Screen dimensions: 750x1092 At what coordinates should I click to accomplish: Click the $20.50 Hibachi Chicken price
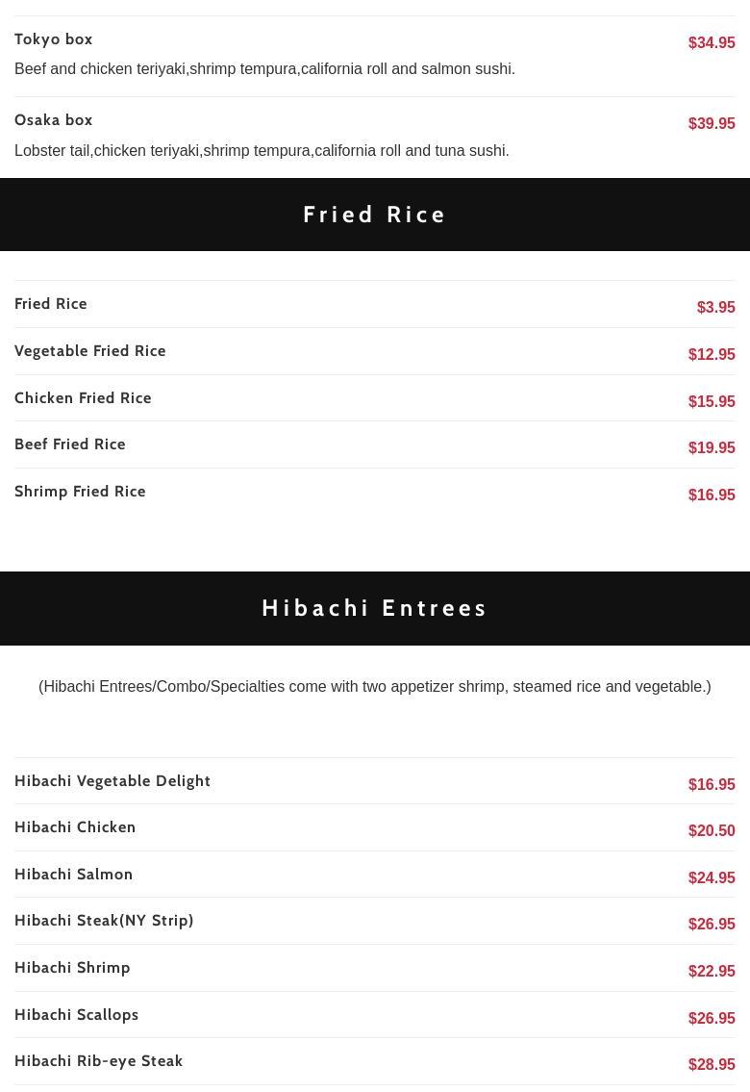click(x=712, y=831)
